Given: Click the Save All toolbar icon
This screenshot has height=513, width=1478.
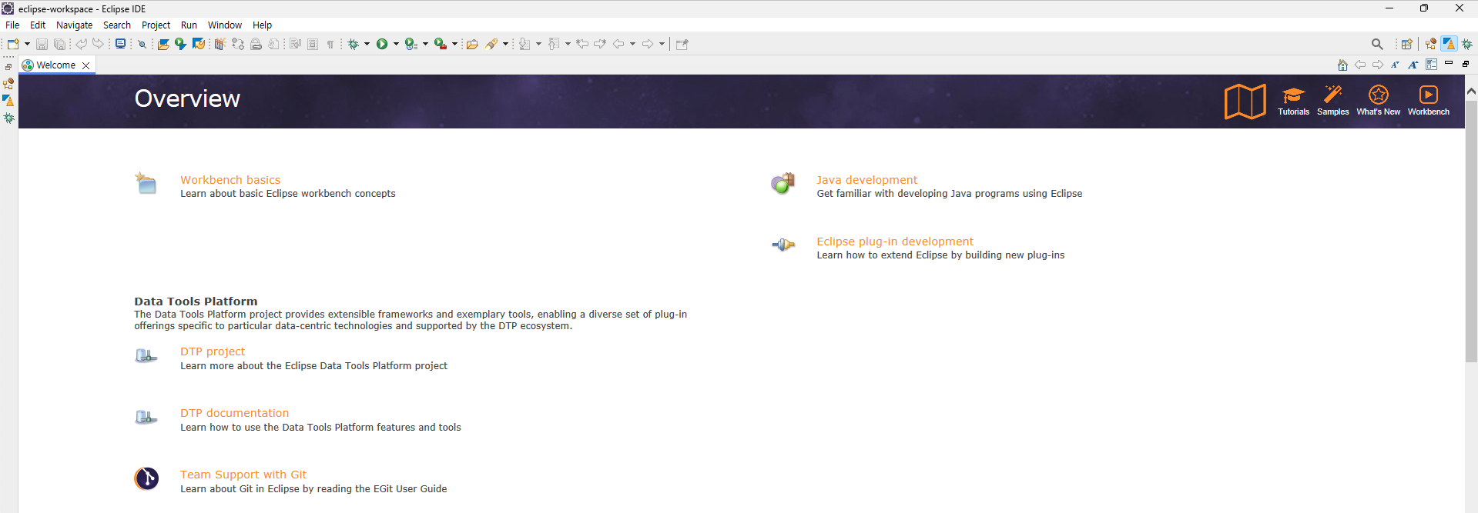Looking at the screenshot, I should click(59, 44).
